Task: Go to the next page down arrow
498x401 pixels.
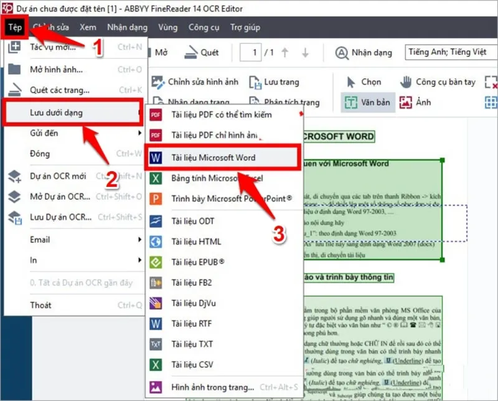Action: point(305,52)
